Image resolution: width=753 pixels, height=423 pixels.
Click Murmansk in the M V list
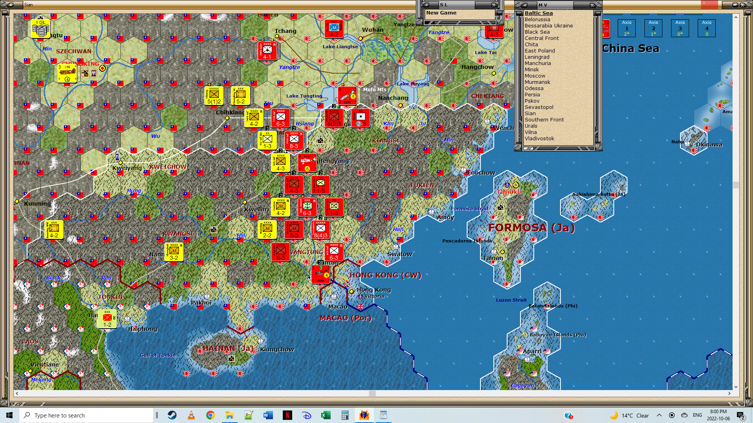(x=537, y=82)
